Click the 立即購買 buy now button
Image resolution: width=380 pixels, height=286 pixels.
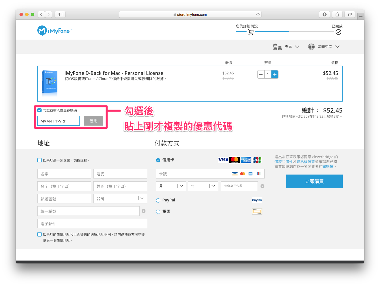point(314,181)
